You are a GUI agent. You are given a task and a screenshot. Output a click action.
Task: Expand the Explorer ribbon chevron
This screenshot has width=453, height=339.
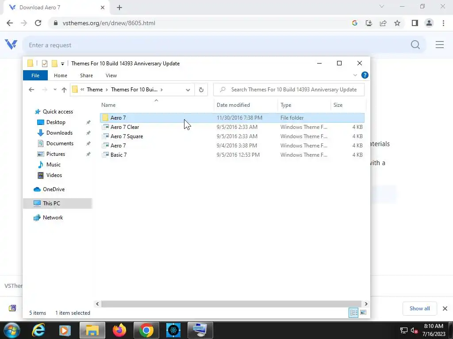[355, 75]
